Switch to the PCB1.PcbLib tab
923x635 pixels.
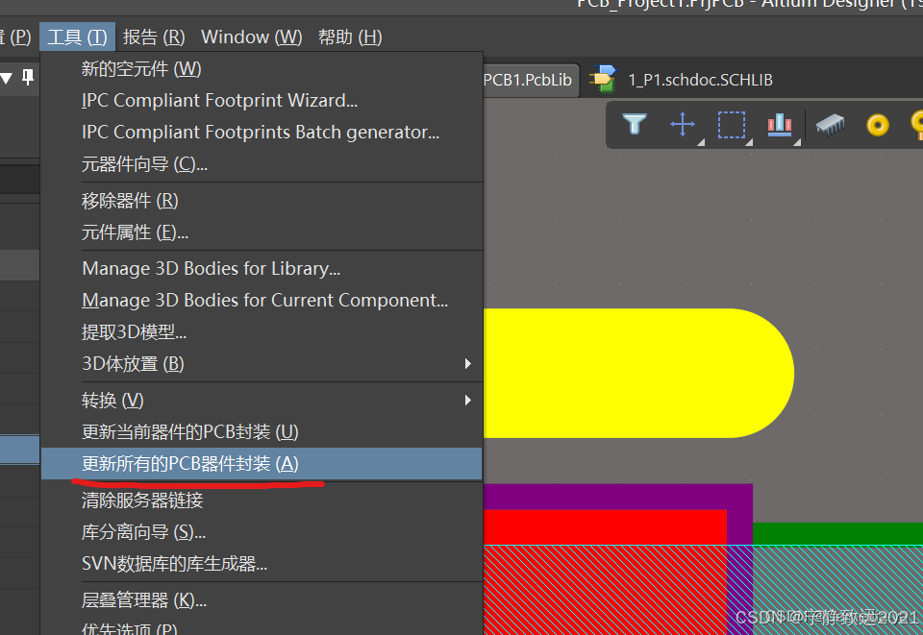point(528,80)
